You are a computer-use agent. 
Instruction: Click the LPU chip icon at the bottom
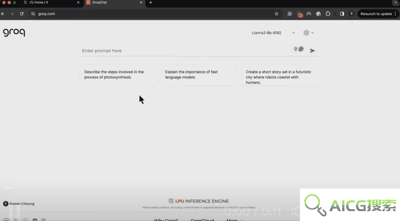(x=171, y=201)
